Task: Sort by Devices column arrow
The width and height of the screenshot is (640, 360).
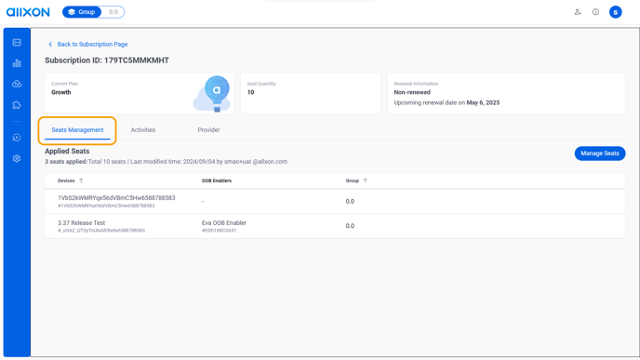Action: click(x=81, y=180)
